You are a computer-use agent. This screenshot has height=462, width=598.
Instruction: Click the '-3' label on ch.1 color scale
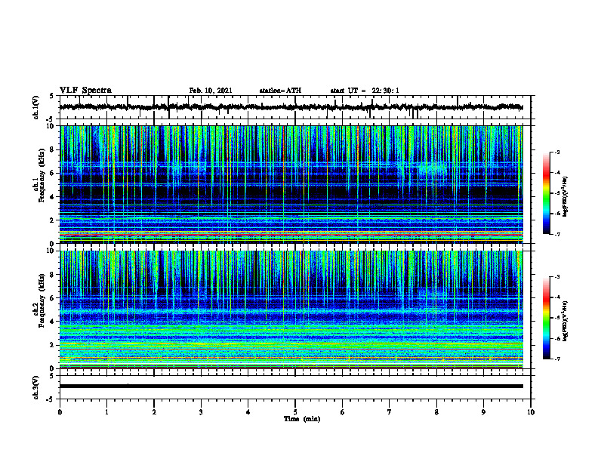click(x=556, y=152)
